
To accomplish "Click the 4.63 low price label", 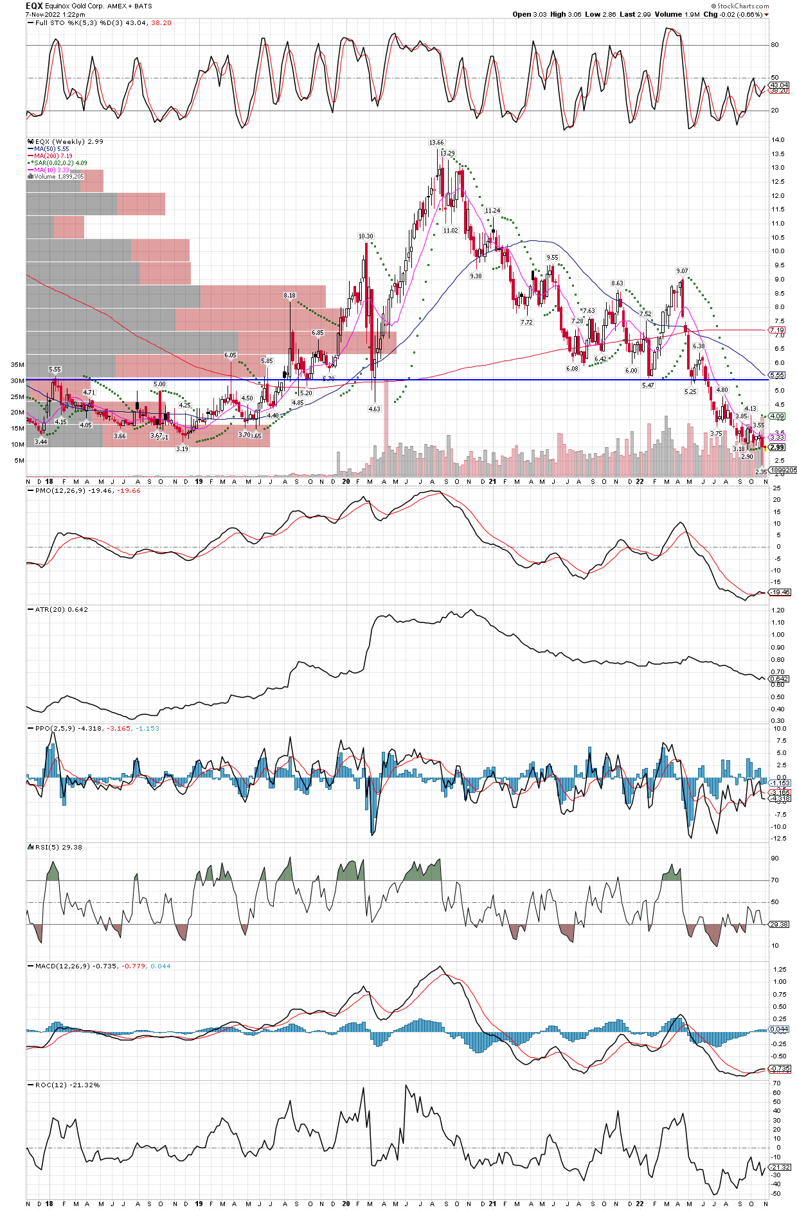I will click(374, 409).
